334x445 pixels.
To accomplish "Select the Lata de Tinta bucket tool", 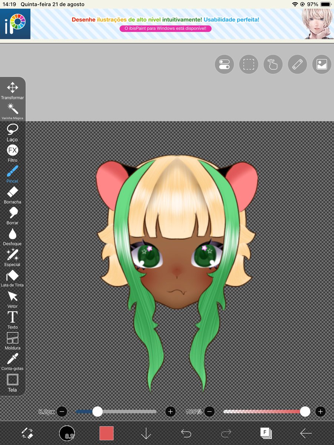I will (x=12, y=278).
